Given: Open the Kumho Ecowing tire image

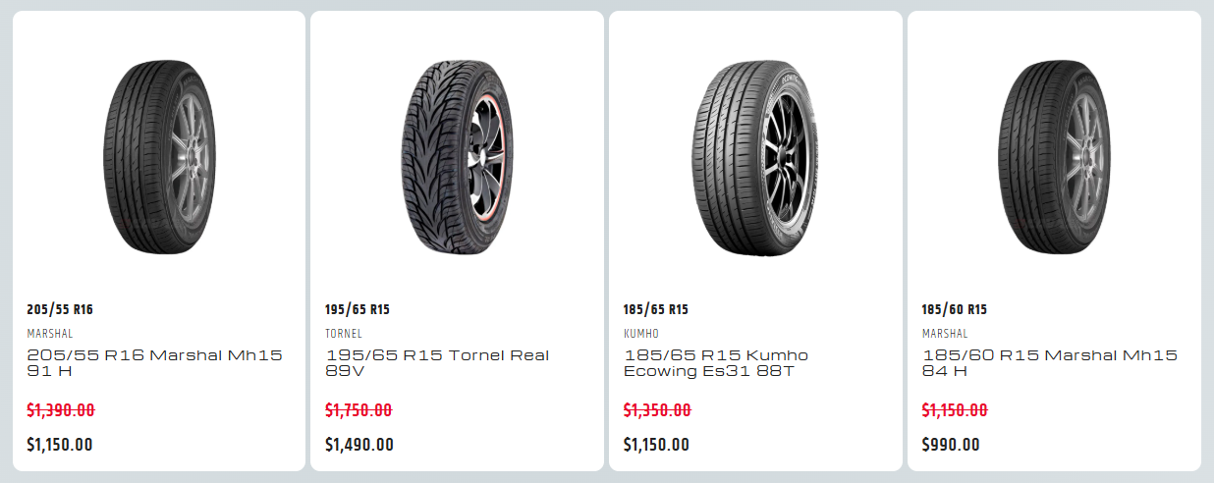Looking at the screenshot, I should [x=755, y=157].
